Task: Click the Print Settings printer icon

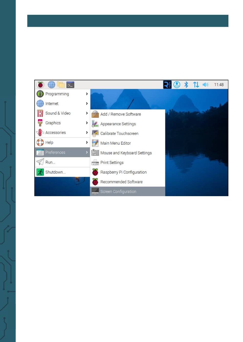Action: 95,162
